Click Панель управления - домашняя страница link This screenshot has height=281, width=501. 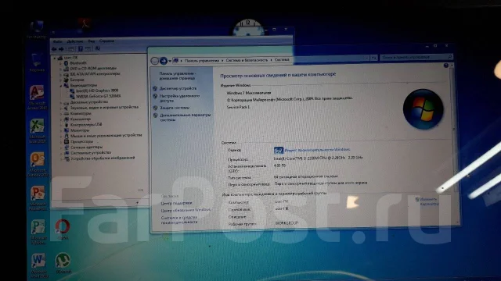178,76
